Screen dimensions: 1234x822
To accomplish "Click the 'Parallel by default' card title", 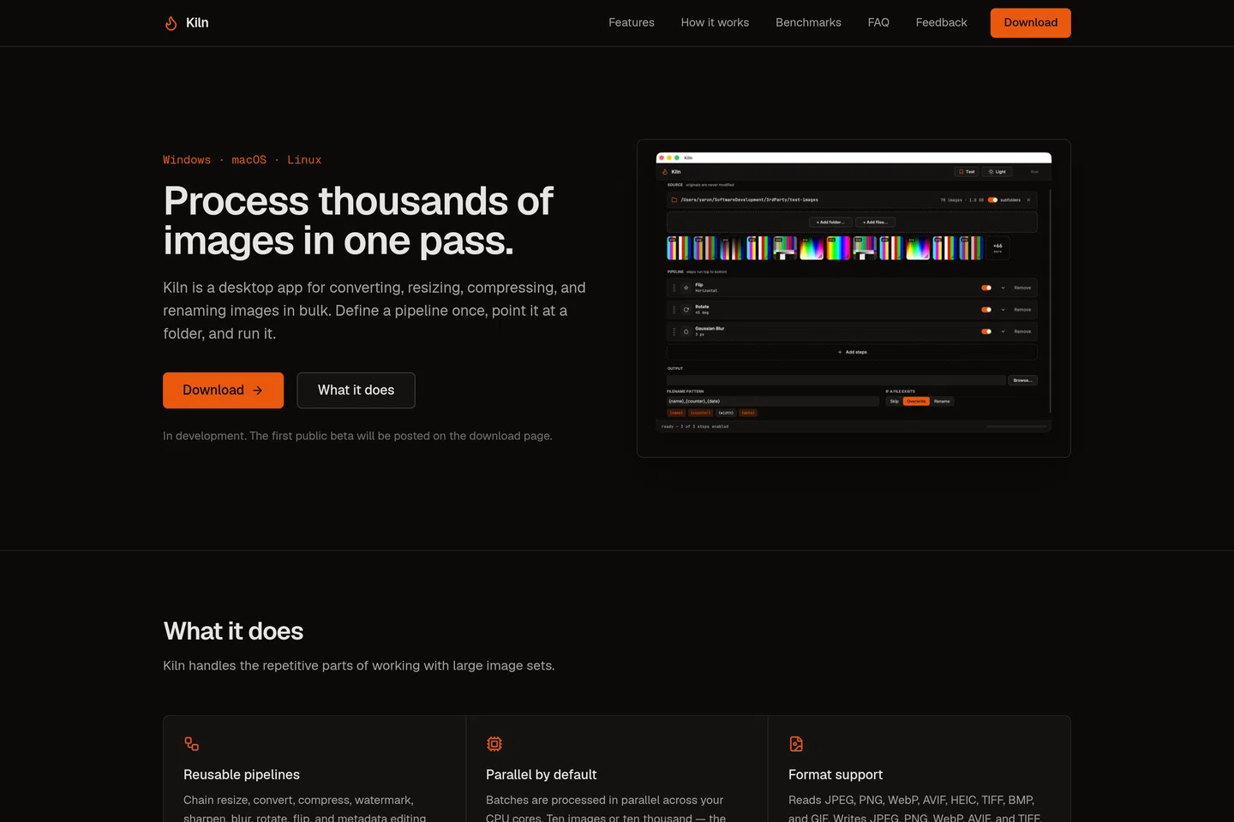I will 542,775.
